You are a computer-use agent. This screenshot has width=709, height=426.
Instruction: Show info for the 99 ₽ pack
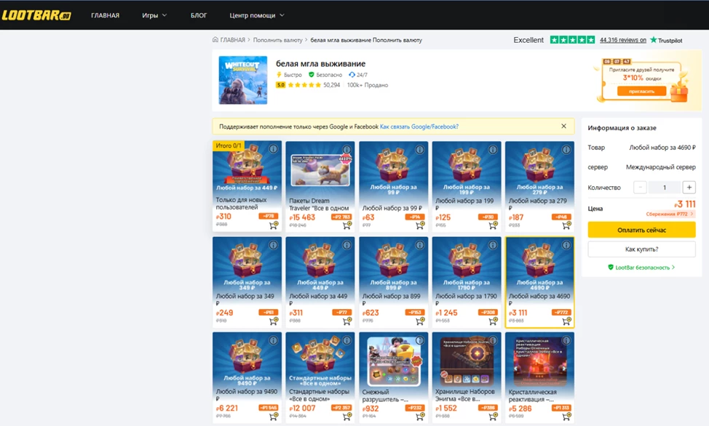click(x=419, y=150)
